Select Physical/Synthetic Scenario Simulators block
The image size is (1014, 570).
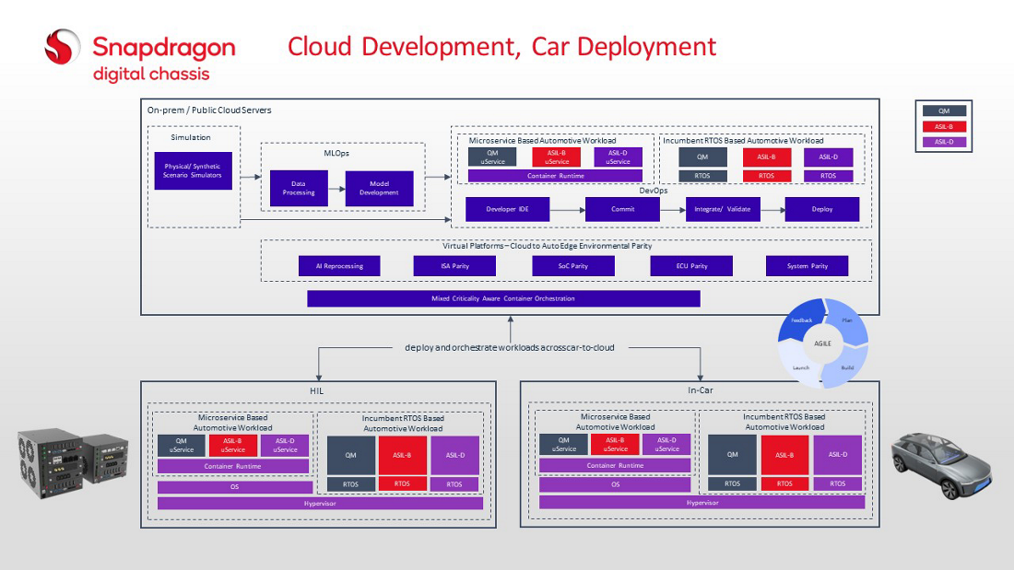pos(193,170)
